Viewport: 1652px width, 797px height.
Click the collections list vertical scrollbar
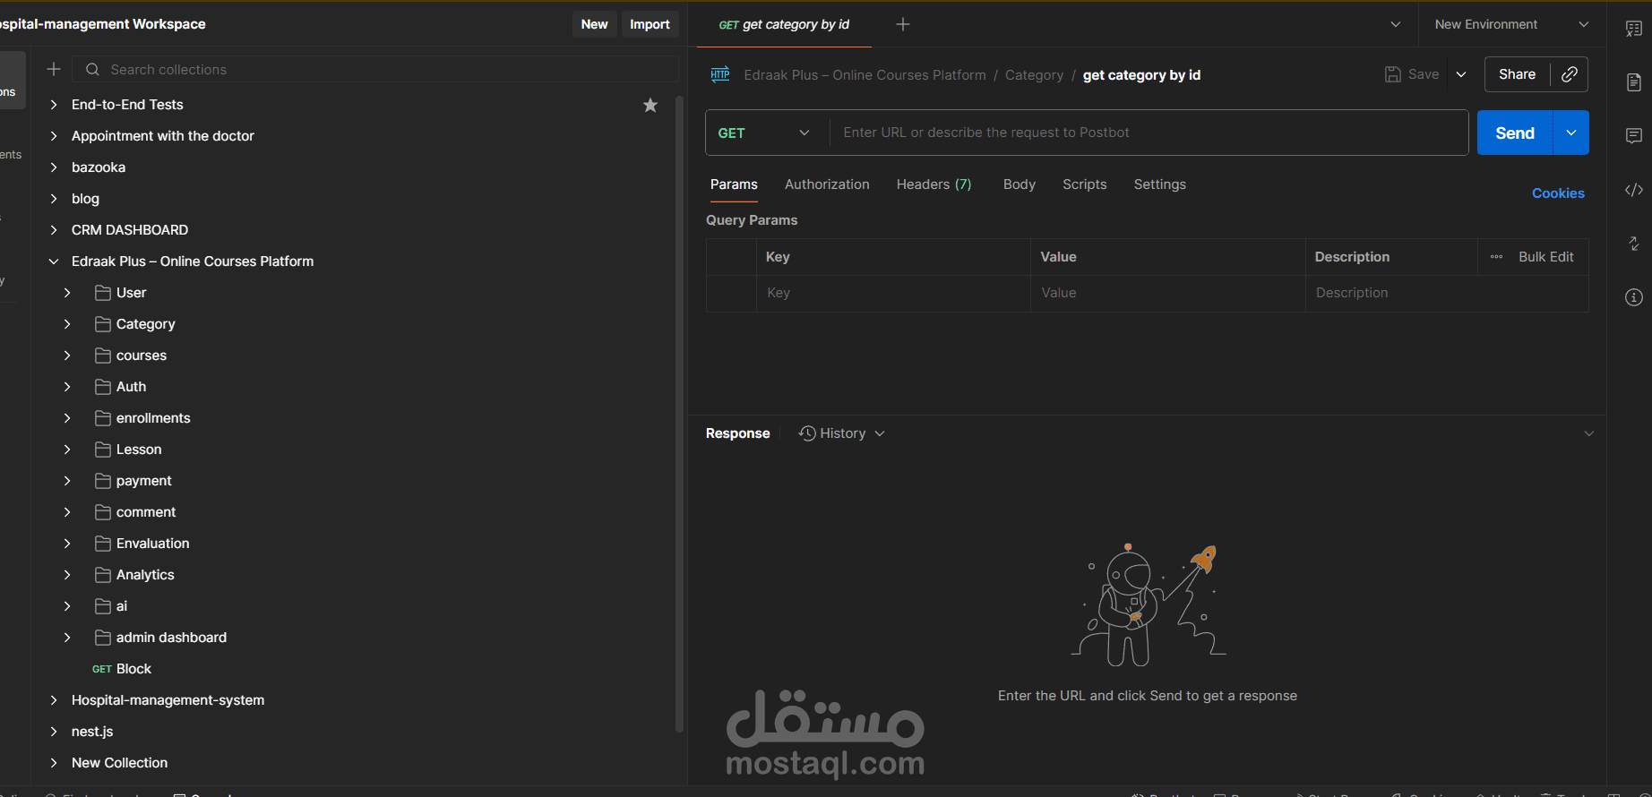point(679,414)
